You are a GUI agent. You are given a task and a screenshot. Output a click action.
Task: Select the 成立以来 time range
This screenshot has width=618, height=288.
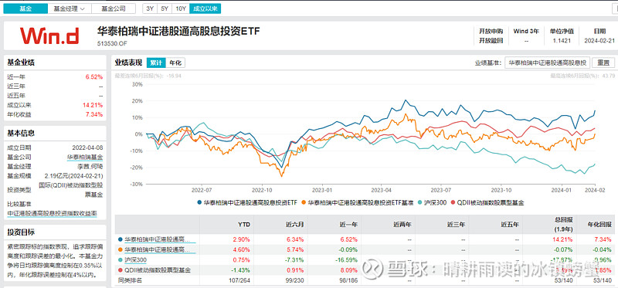pos(205,8)
